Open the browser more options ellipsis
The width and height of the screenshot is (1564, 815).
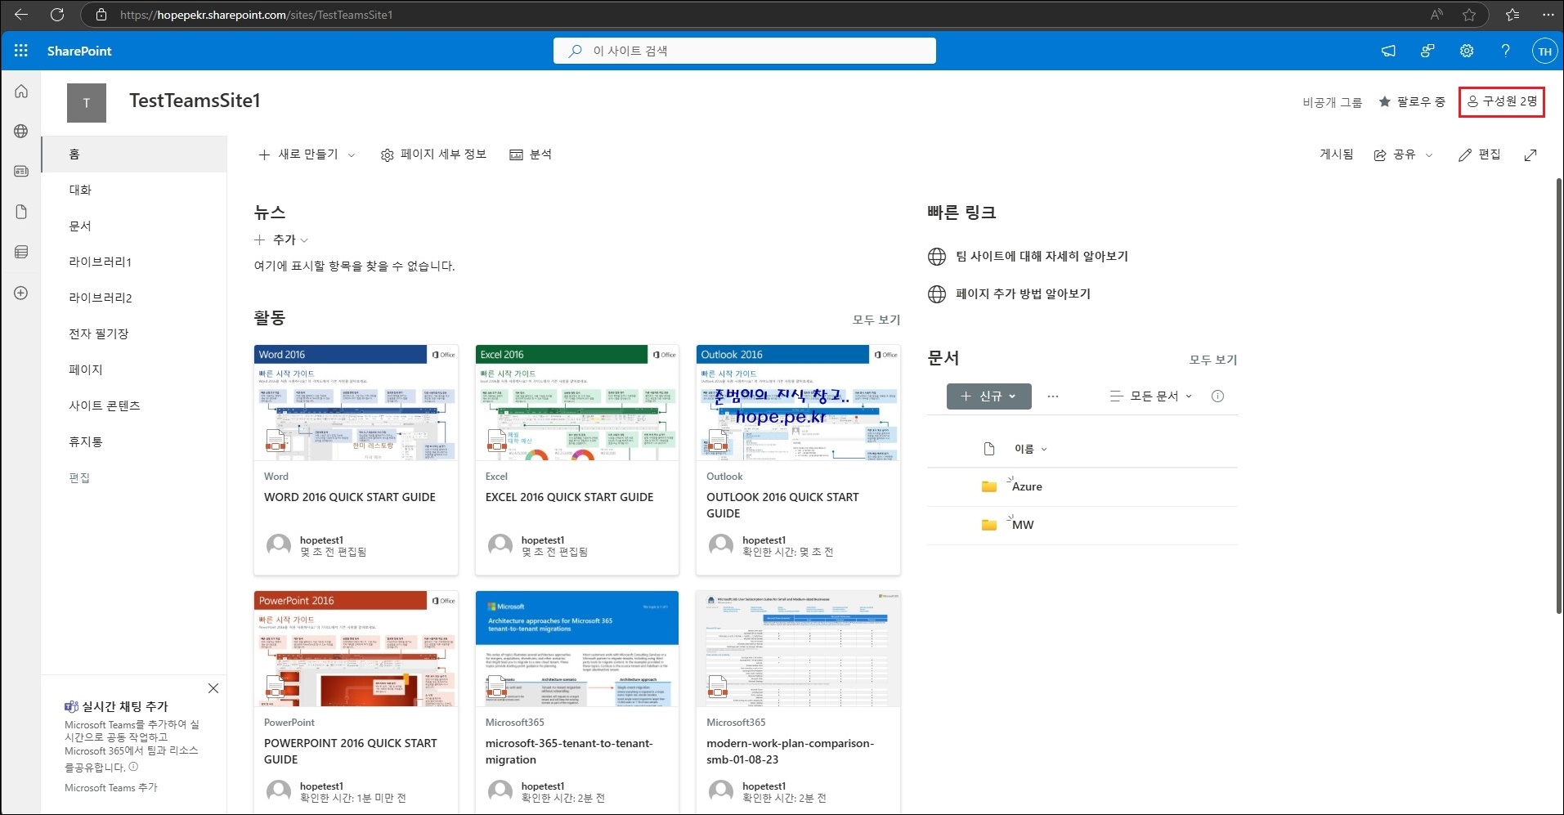pos(1548,15)
